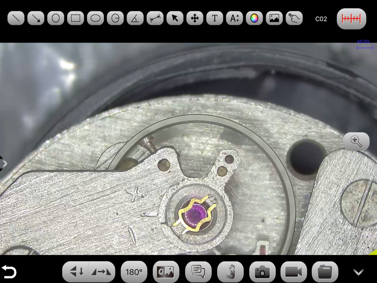Select the move/pan tool

click(195, 18)
